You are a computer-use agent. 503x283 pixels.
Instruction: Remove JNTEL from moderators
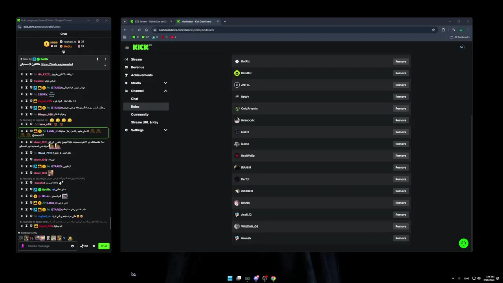[401, 85]
